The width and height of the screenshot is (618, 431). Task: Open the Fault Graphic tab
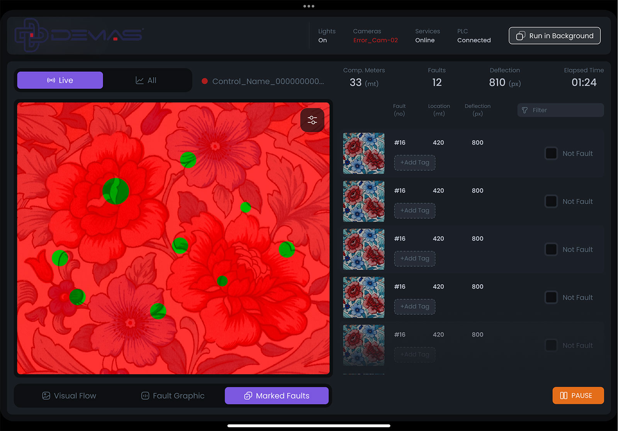[x=173, y=396]
